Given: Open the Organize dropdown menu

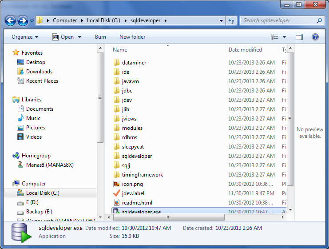Looking at the screenshot, I should [x=25, y=37].
